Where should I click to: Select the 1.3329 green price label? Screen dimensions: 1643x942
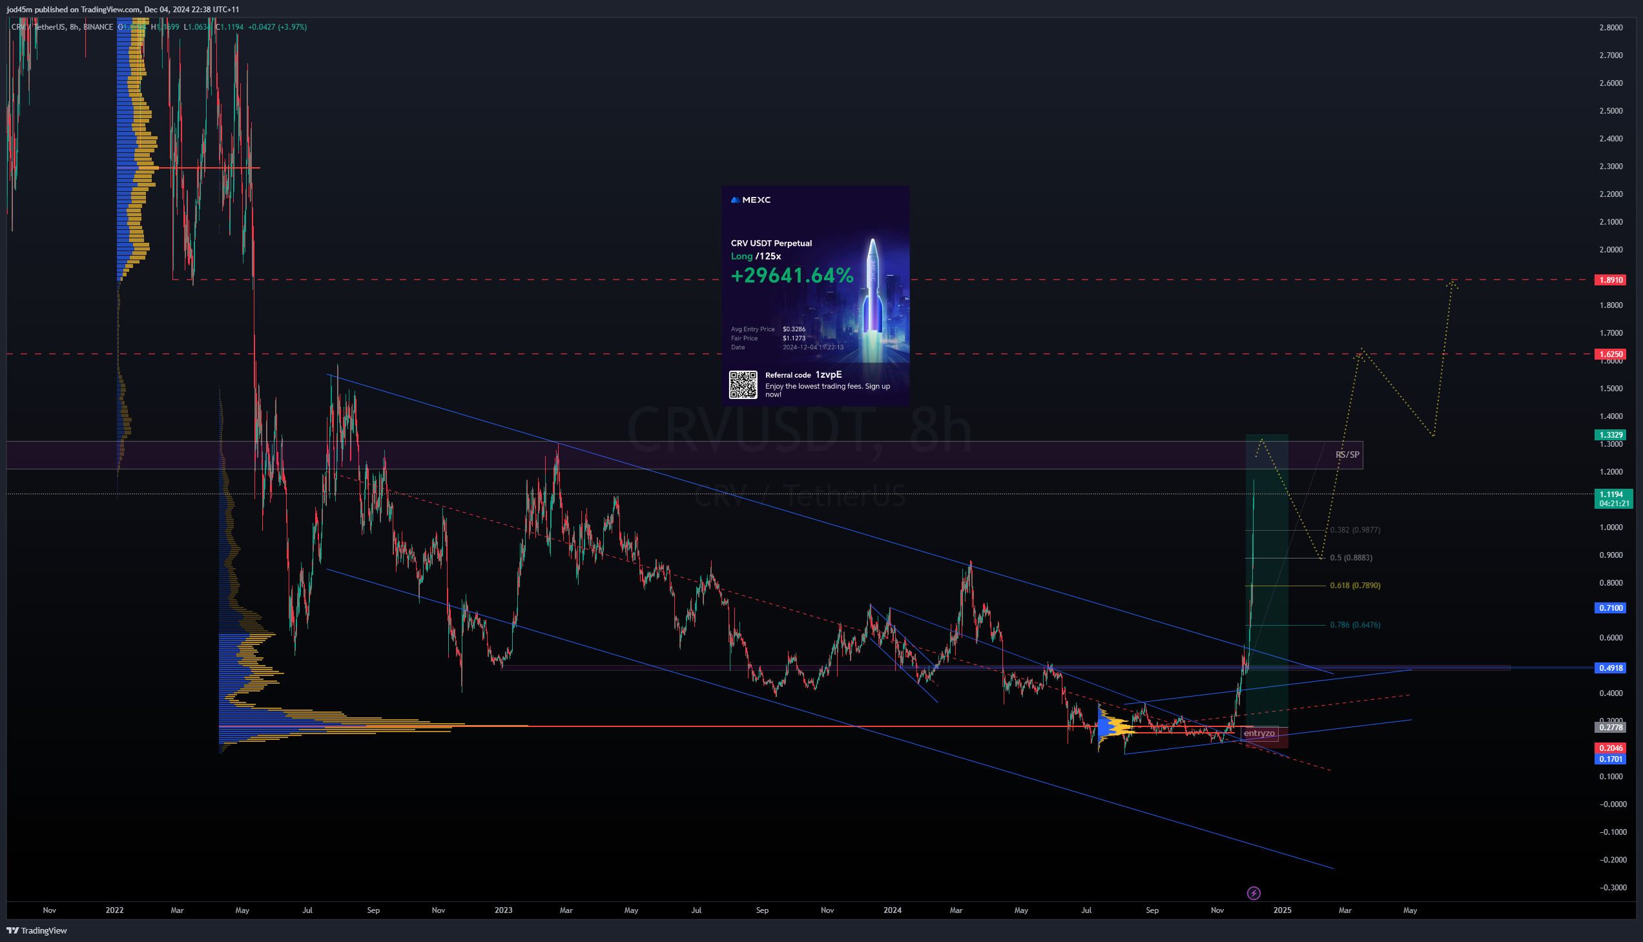tap(1611, 435)
